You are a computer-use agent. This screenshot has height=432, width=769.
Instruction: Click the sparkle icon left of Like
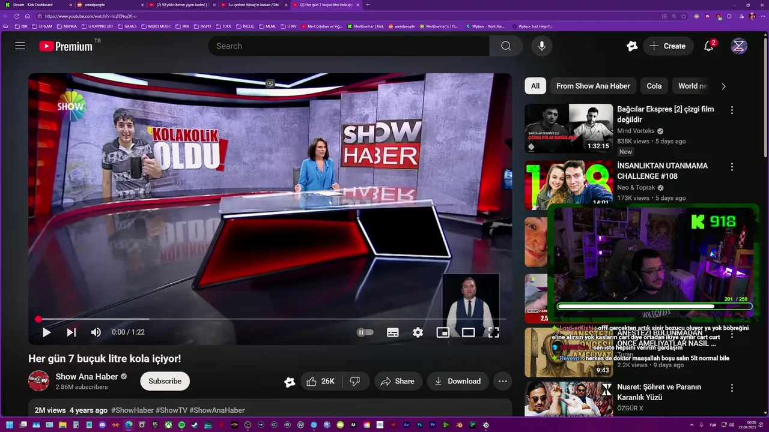click(x=290, y=382)
